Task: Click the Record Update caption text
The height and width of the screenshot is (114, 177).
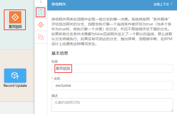Action: pos(15,86)
